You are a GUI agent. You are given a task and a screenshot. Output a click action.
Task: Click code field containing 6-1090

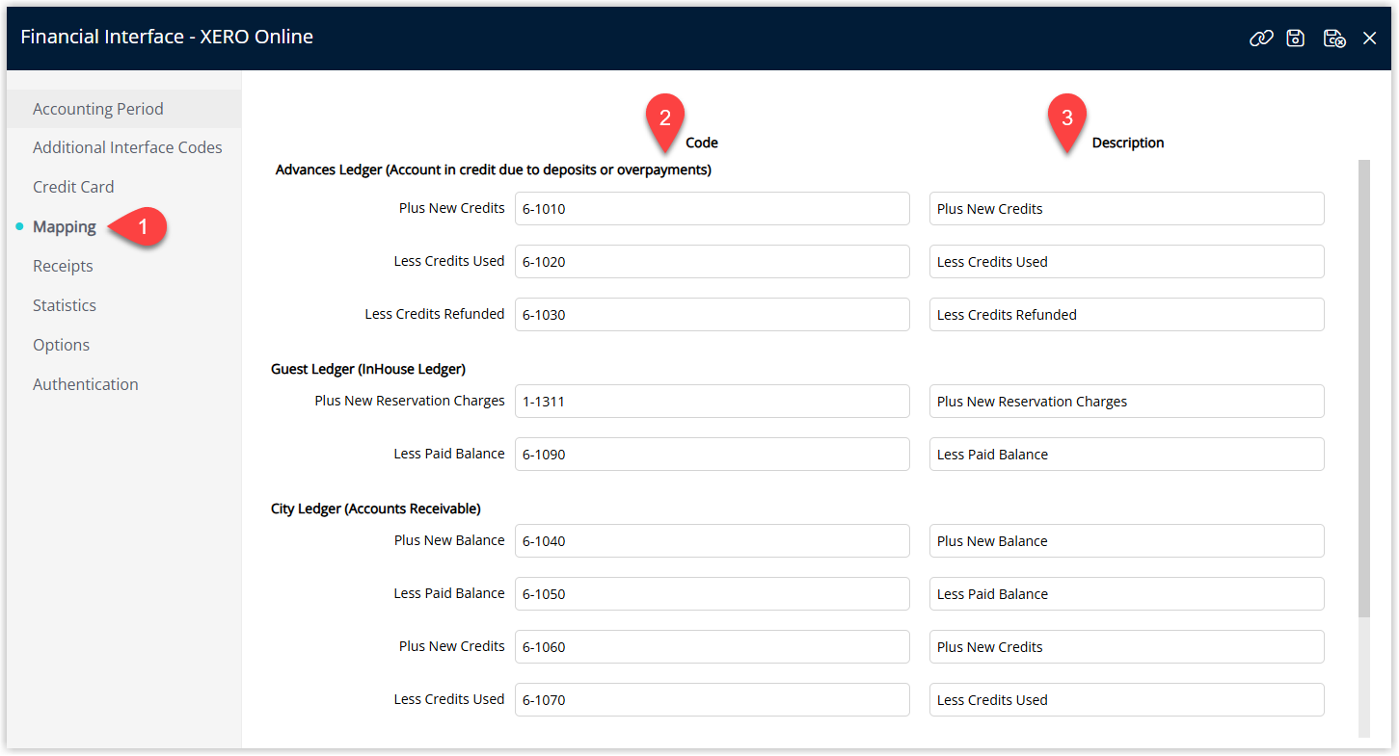(713, 454)
